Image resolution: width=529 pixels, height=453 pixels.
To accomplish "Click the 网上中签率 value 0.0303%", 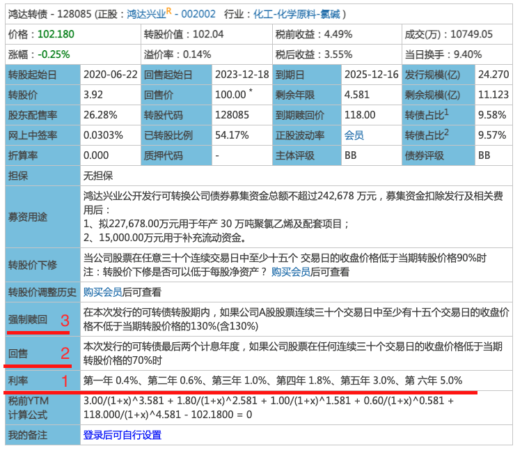I will (x=103, y=135).
